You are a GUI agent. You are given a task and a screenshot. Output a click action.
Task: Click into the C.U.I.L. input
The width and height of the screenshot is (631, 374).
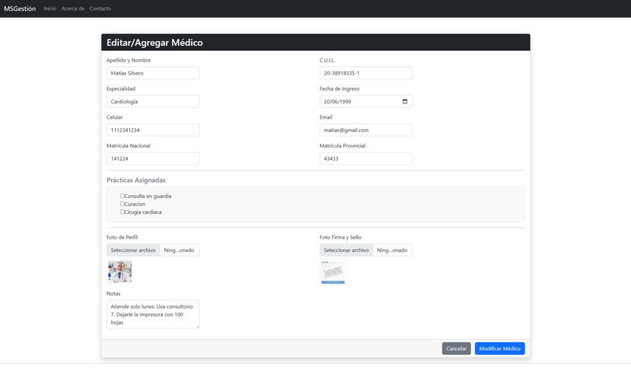pos(365,73)
